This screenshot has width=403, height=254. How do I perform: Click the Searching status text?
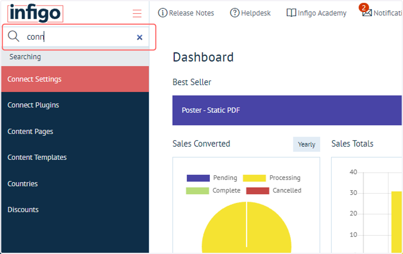pos(25,57)
